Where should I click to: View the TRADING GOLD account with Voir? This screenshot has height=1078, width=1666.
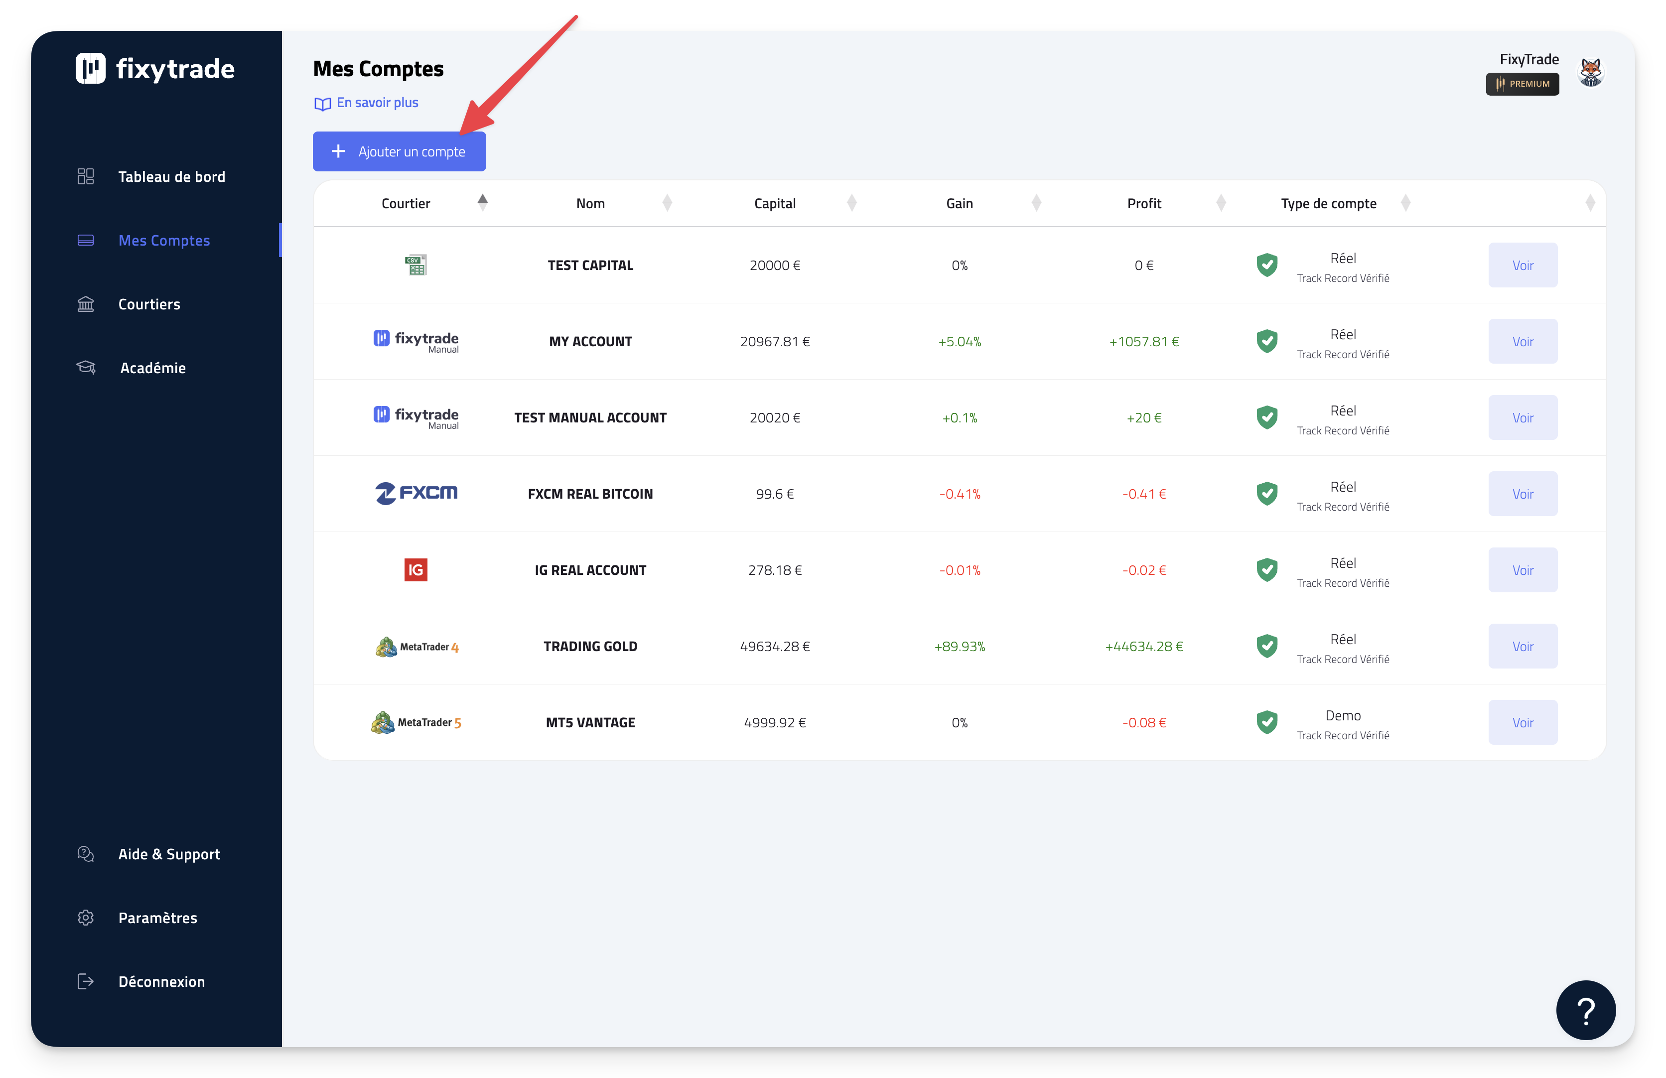(1522, 646)
